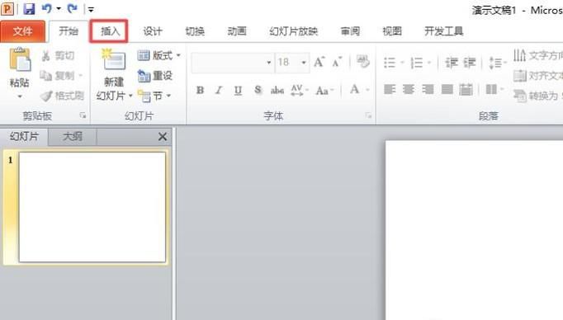Click the 粘贴 (Paste) clipboard icon
This screenshot has width=563, height=320.
[x=20, y=60]
